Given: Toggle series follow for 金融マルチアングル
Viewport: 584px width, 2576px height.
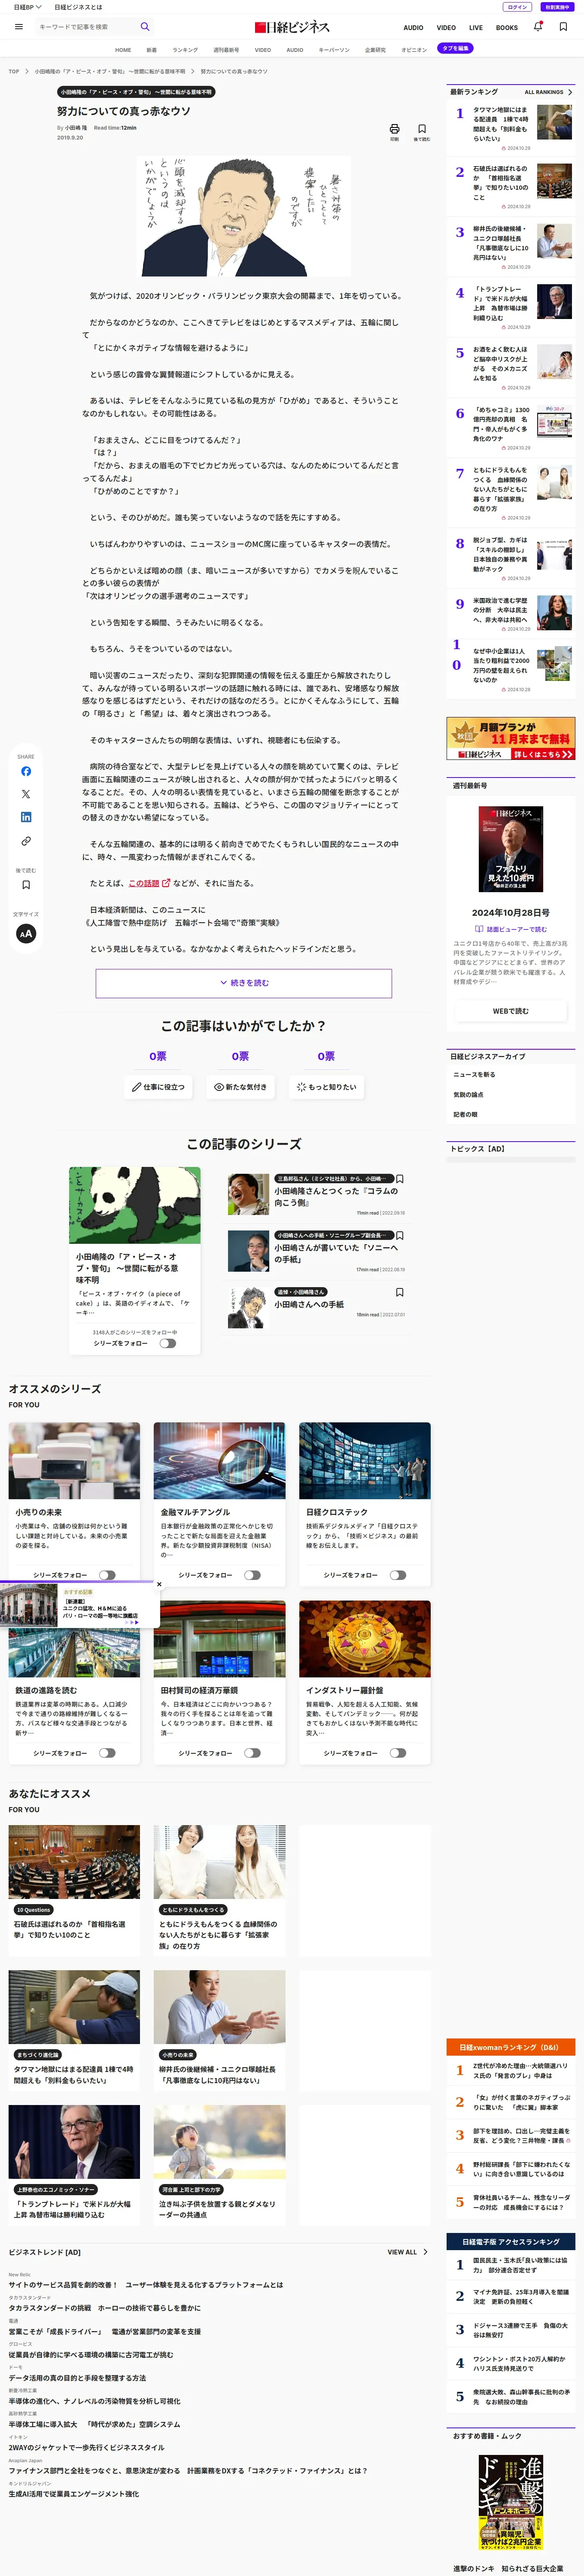Looking at the screenshot, I should point(252,1575).
